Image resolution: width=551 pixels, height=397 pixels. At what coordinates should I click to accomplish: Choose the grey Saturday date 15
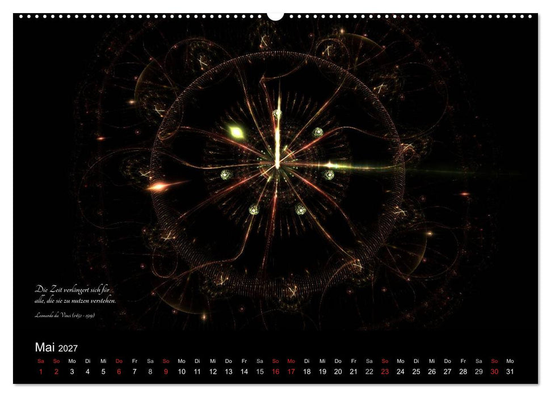[x=260, y=371]
